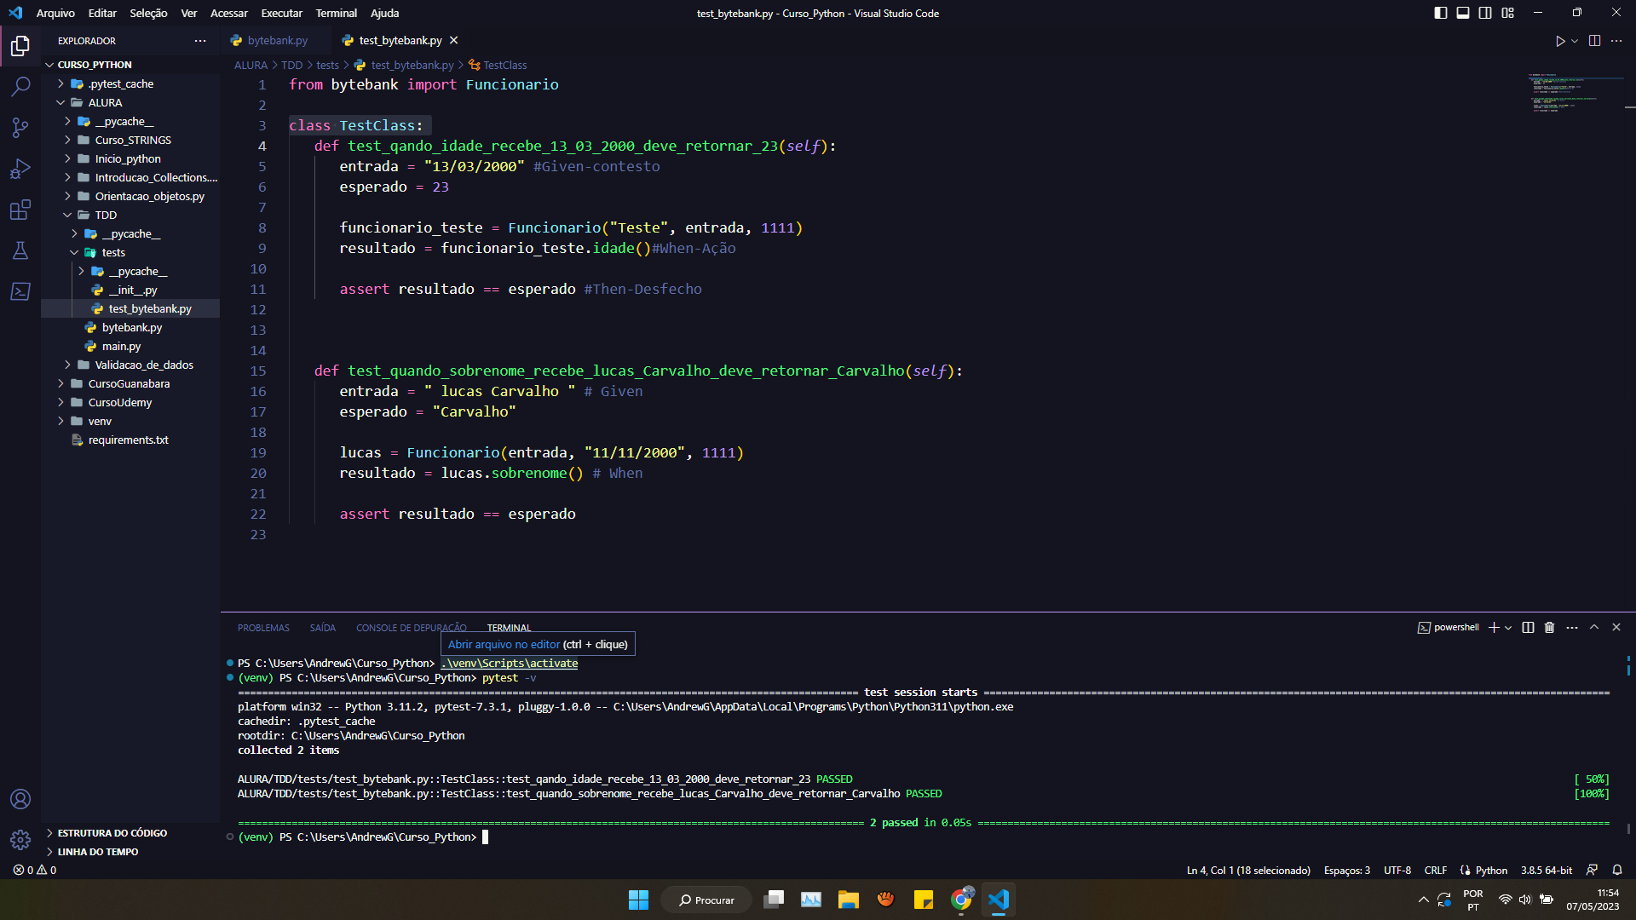Screen dimensions: 1636x920
Task: Expand the Curso_STRINGS folder
Action: (x=67, y=140)
